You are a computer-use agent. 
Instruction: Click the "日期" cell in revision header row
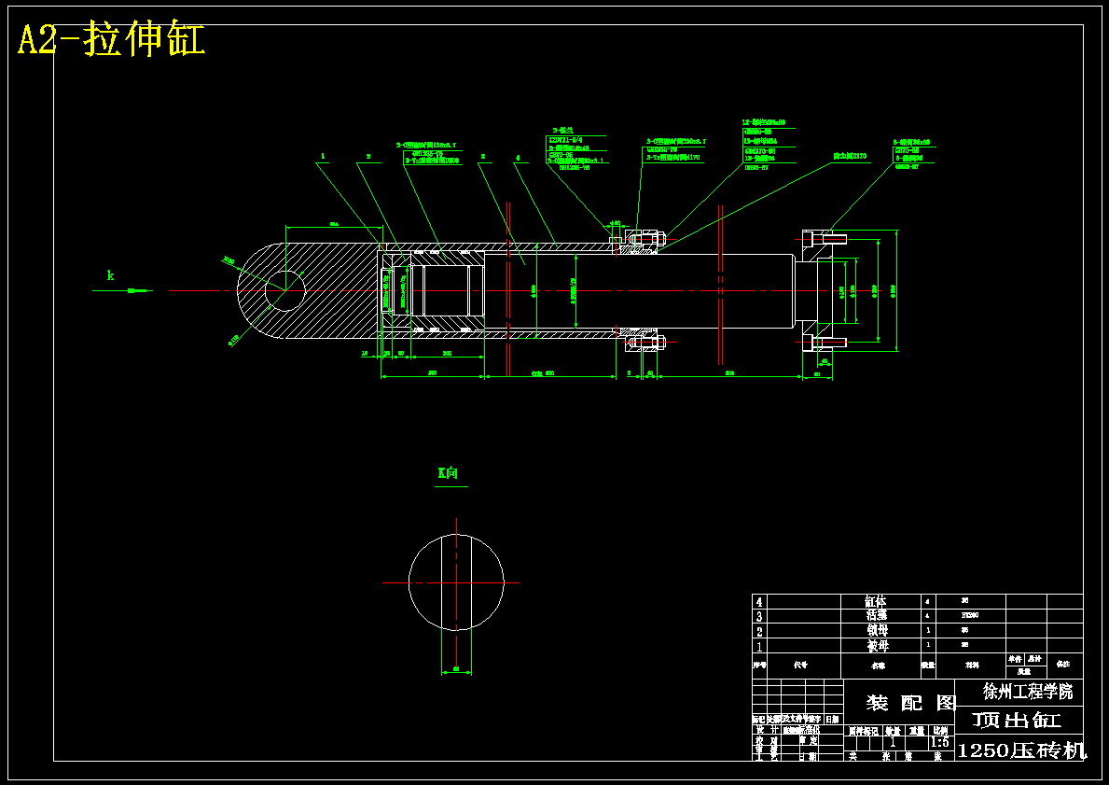[x=833, y=720]
